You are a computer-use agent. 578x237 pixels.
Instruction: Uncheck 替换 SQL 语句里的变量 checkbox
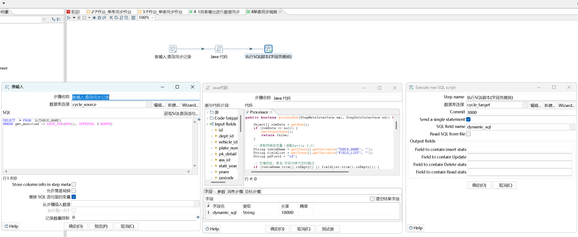[74, 197]
